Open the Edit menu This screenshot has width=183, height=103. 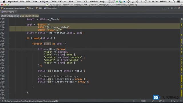(28, 1)
